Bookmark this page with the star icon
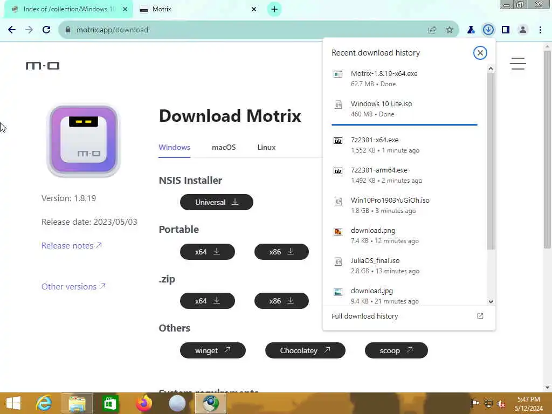This screenshot has width=552, height=414. coord(450,30)
